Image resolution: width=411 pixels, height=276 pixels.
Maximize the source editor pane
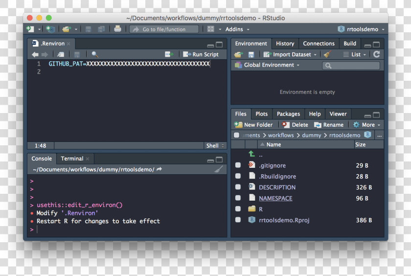pyautogui.click(x=219, y=45)
